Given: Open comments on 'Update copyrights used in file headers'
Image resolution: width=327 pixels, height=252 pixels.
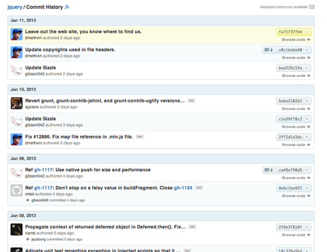Looking at the screenshot, I should coord(269,50).
